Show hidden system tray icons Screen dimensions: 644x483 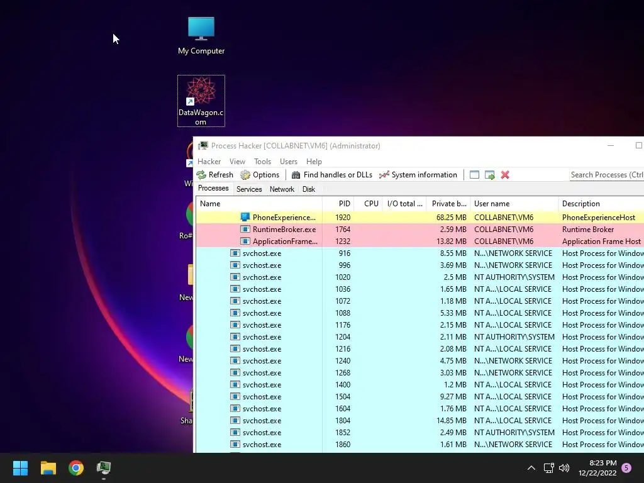coord(531,468)
